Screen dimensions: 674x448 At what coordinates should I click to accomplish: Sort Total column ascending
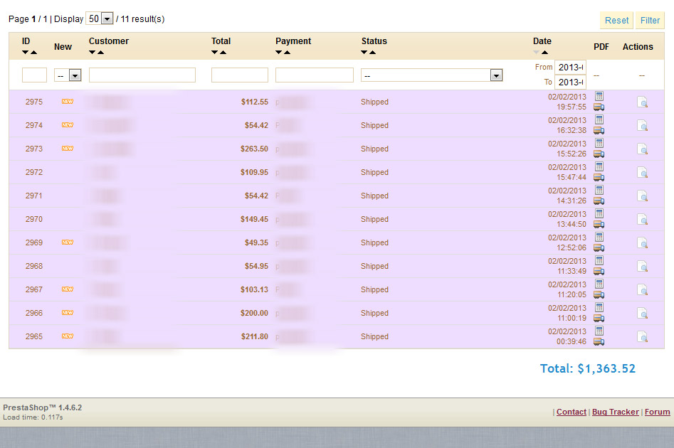tap(223, 53)
